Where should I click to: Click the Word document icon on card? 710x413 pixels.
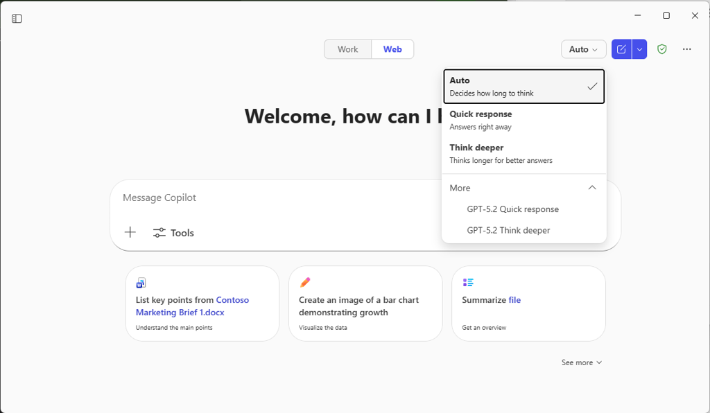(141, 283)
